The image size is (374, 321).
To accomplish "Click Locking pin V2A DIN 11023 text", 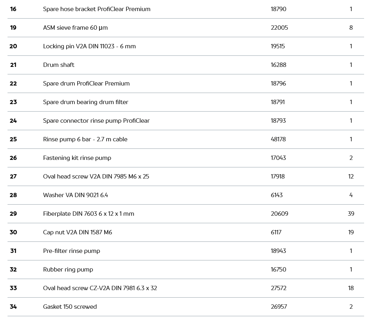I will click(x=89, y=46).
